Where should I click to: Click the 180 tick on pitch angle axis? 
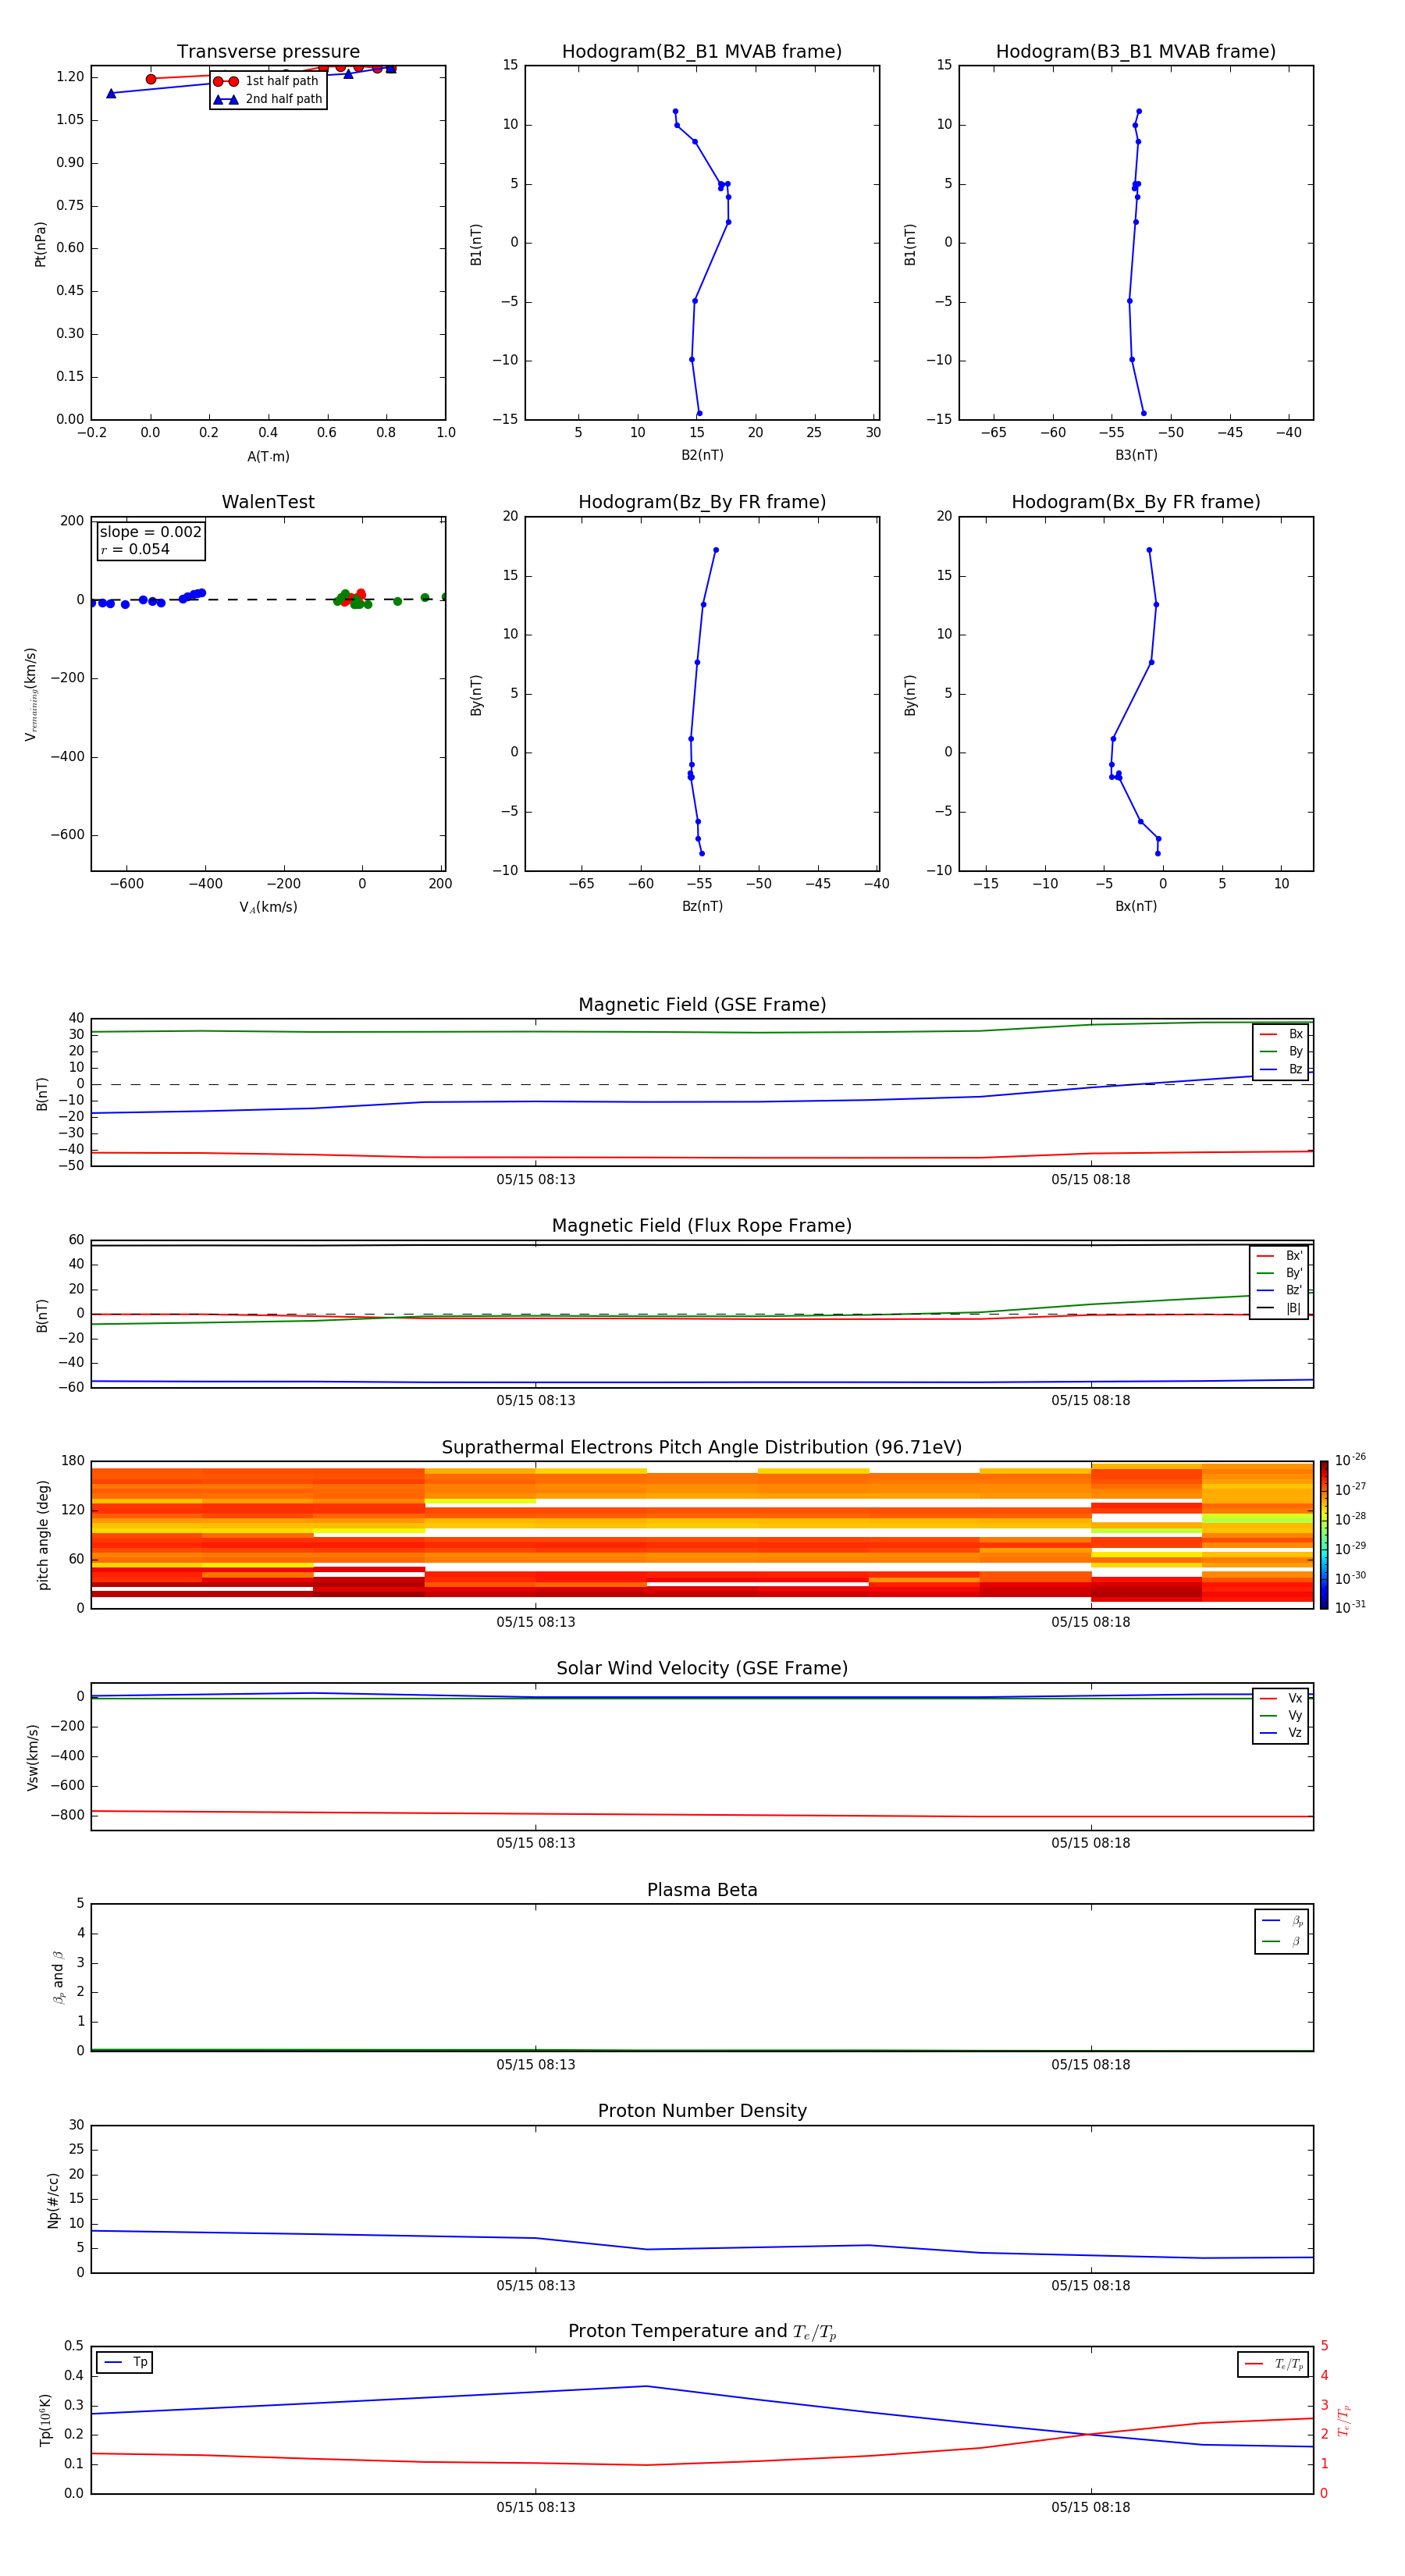click(73, 1461)
